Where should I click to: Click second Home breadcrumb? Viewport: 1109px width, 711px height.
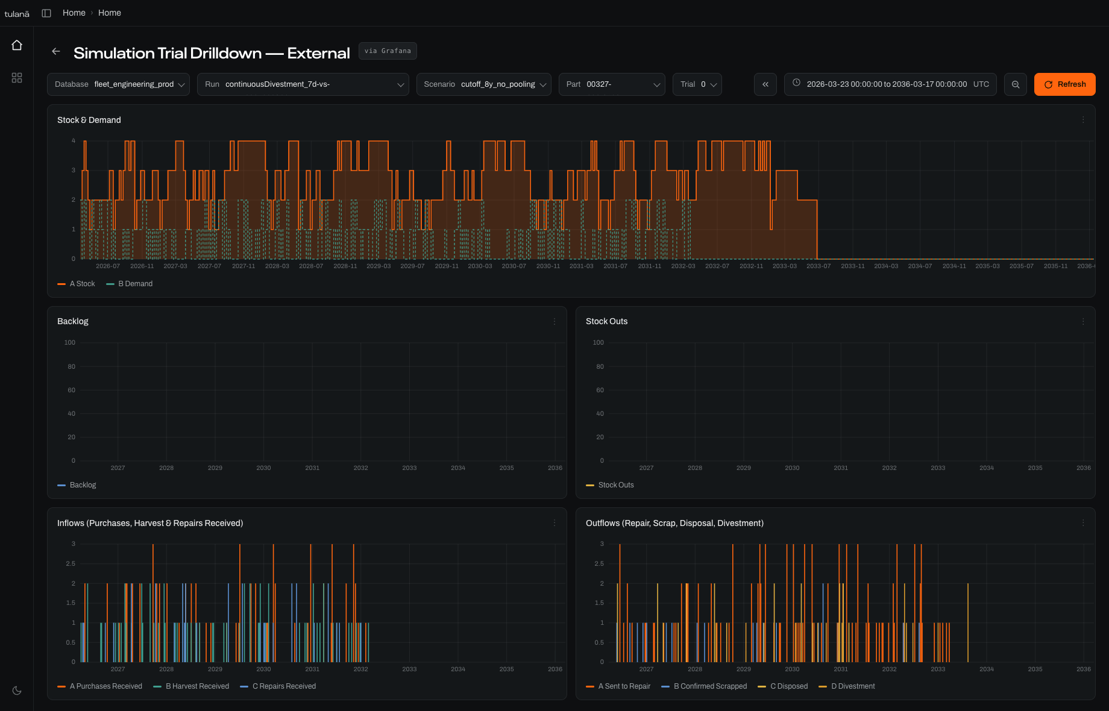(110, 13)
